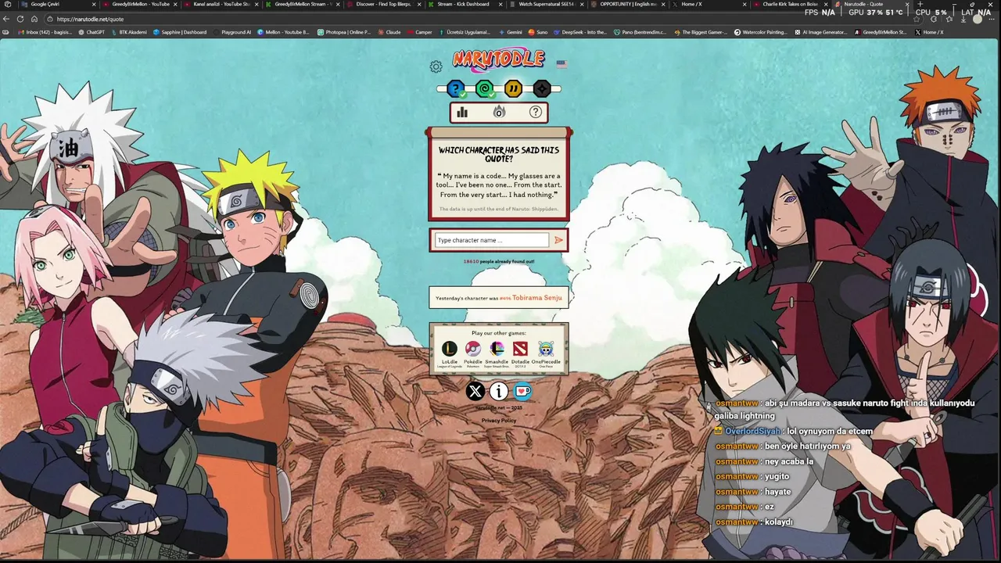
Task: Open The Biggest Gamer bookmark
Action: 700,32
